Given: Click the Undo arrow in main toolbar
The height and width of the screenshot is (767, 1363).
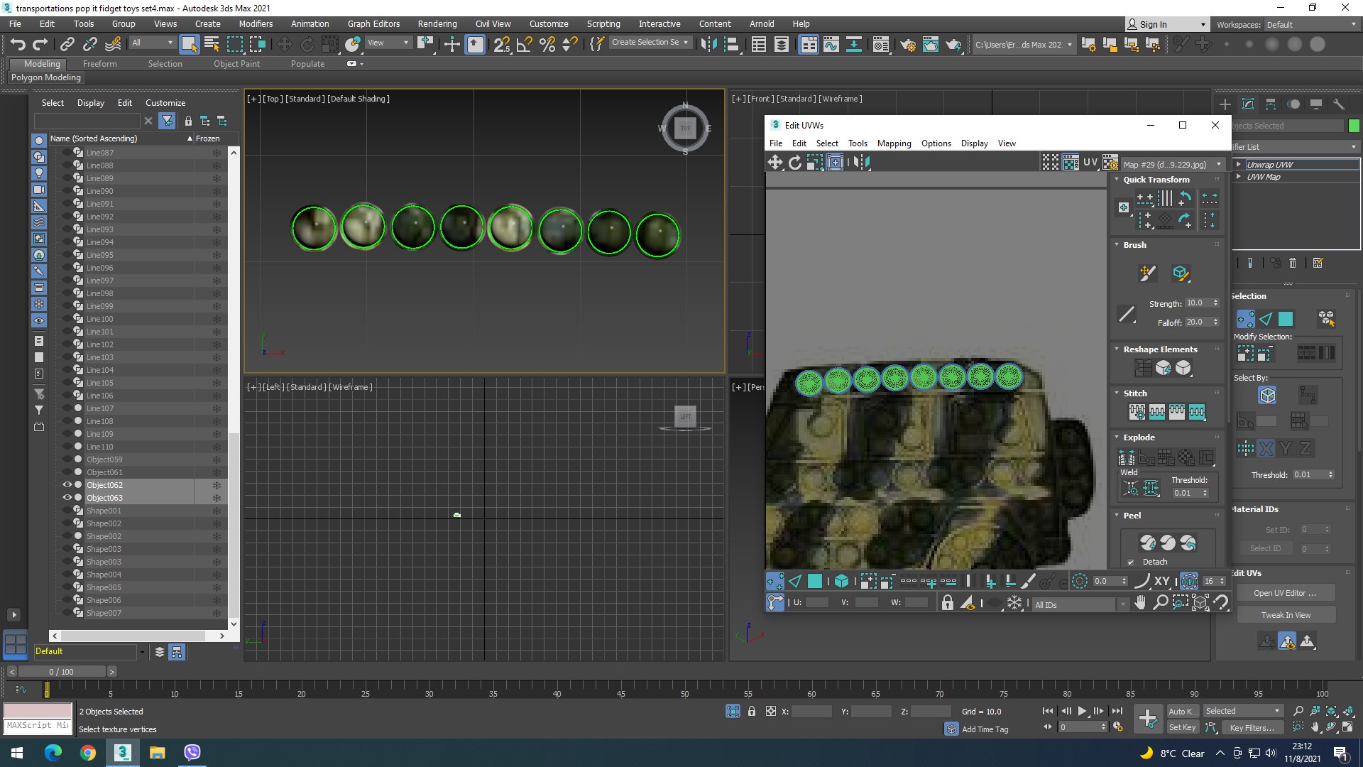Looking at the screenshot, I should (x=18, y=45).
